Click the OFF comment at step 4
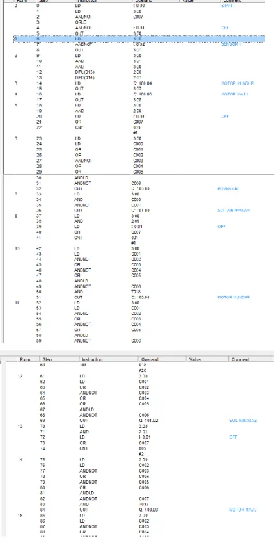Viewport: 275px width, 545px height. (x=225, y=28)
